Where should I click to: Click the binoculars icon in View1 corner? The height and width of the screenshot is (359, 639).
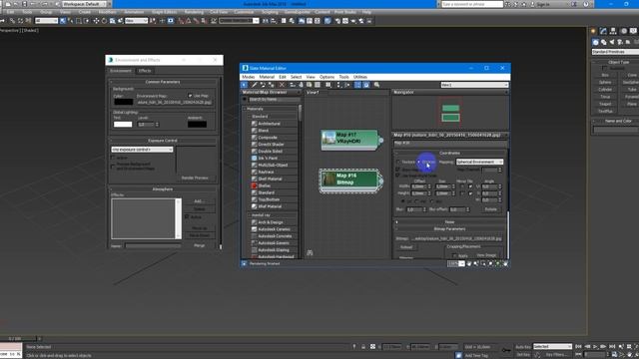(310, 252)
